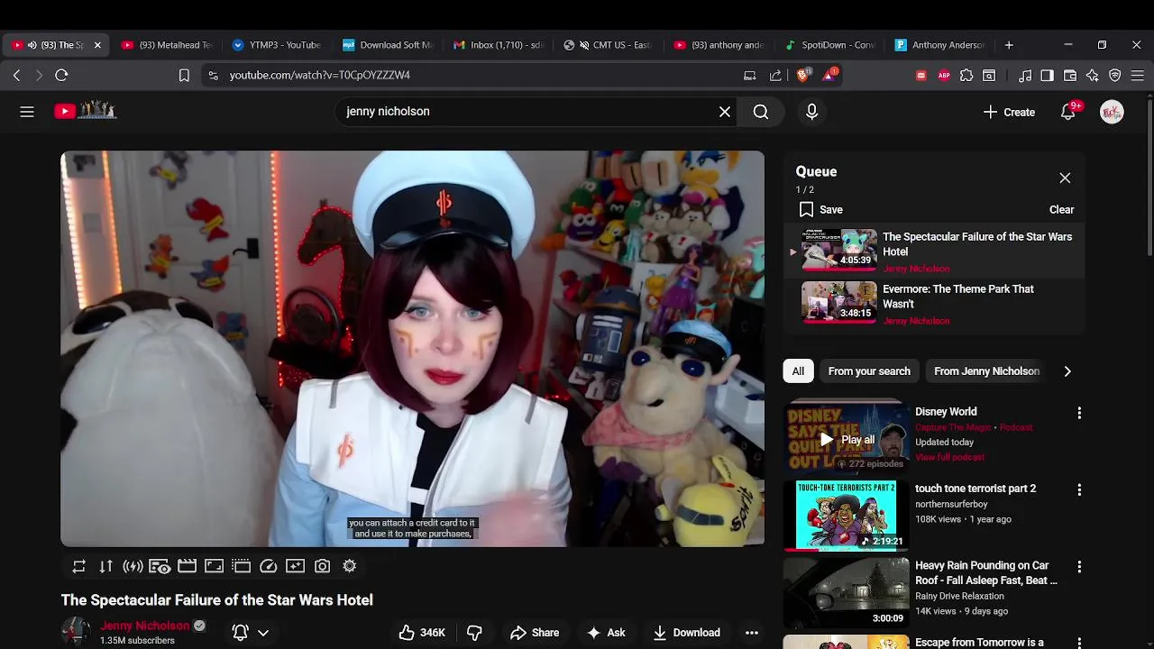Click the address bar URL
The width and height of the screenshot is (1154, 649).
pyautogui.click(x=319, y=76)
